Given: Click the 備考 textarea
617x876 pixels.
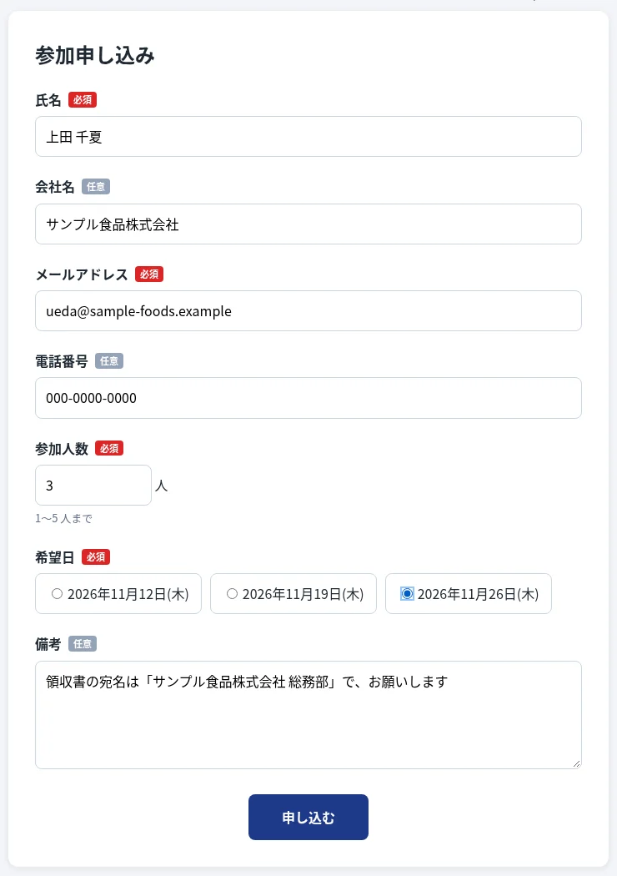Looking at the screenshot, I should pyautogui.click(x=308, y=715).
